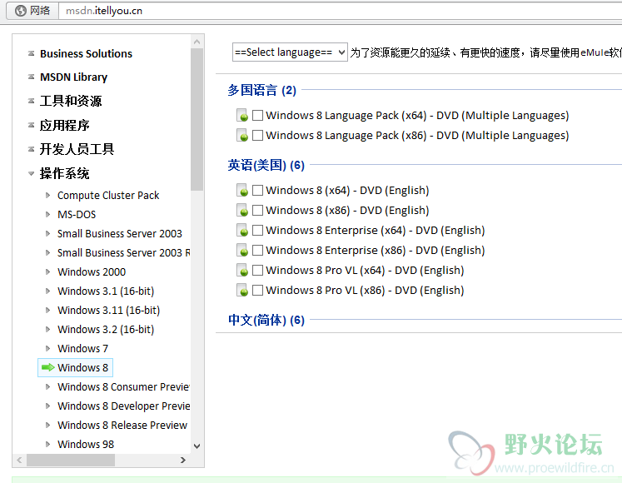
Task: Check Windows 8 Language Pack (x86) checkbox
Action: pyautogui.click(x=257, y=136)
